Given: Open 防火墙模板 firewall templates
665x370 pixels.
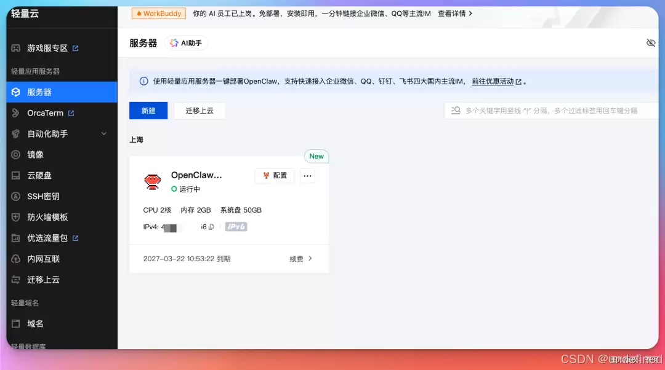Looking at the screenshot, I should (x=43, y=217).
